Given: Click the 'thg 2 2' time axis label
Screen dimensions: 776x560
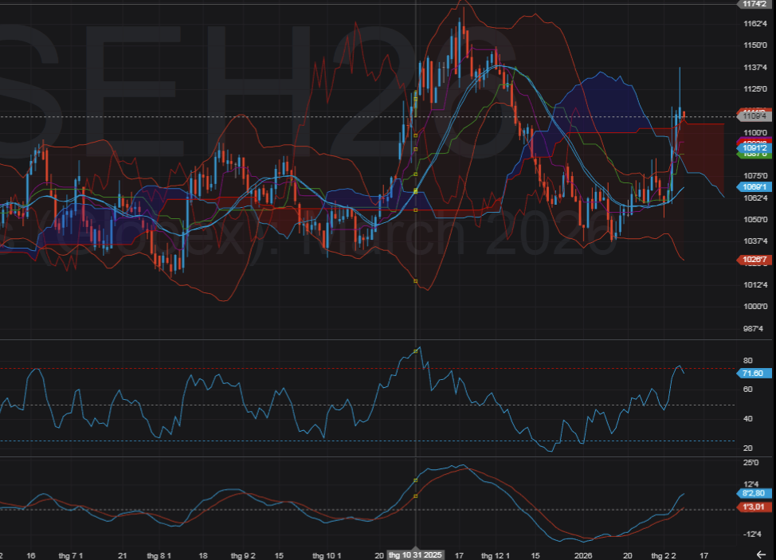Looking at the screenshot, I should pyautogui.click(x=663, y=554).
